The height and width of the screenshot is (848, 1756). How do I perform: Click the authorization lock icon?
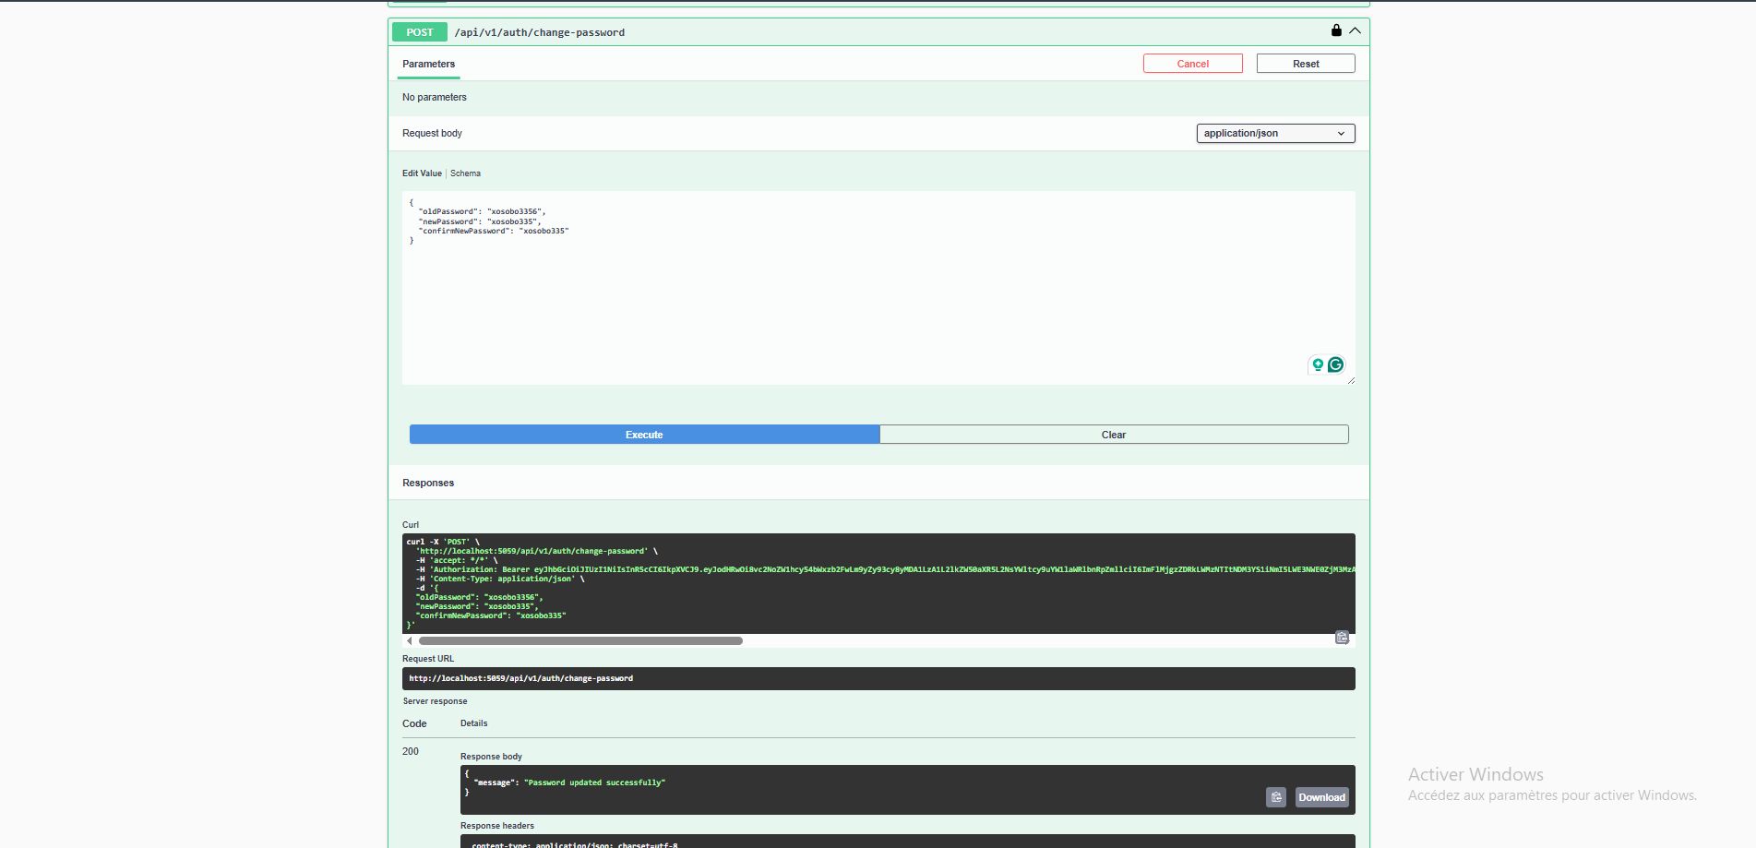[x=1336, y=30]
